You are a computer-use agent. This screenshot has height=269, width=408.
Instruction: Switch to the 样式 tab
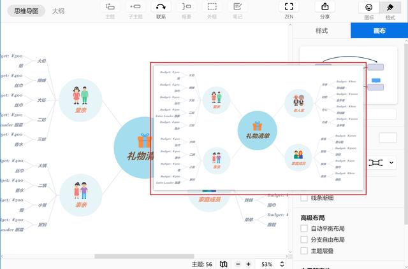click(x=323, y=31)
